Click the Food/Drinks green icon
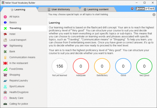157x108 pixels. point(5,69)
